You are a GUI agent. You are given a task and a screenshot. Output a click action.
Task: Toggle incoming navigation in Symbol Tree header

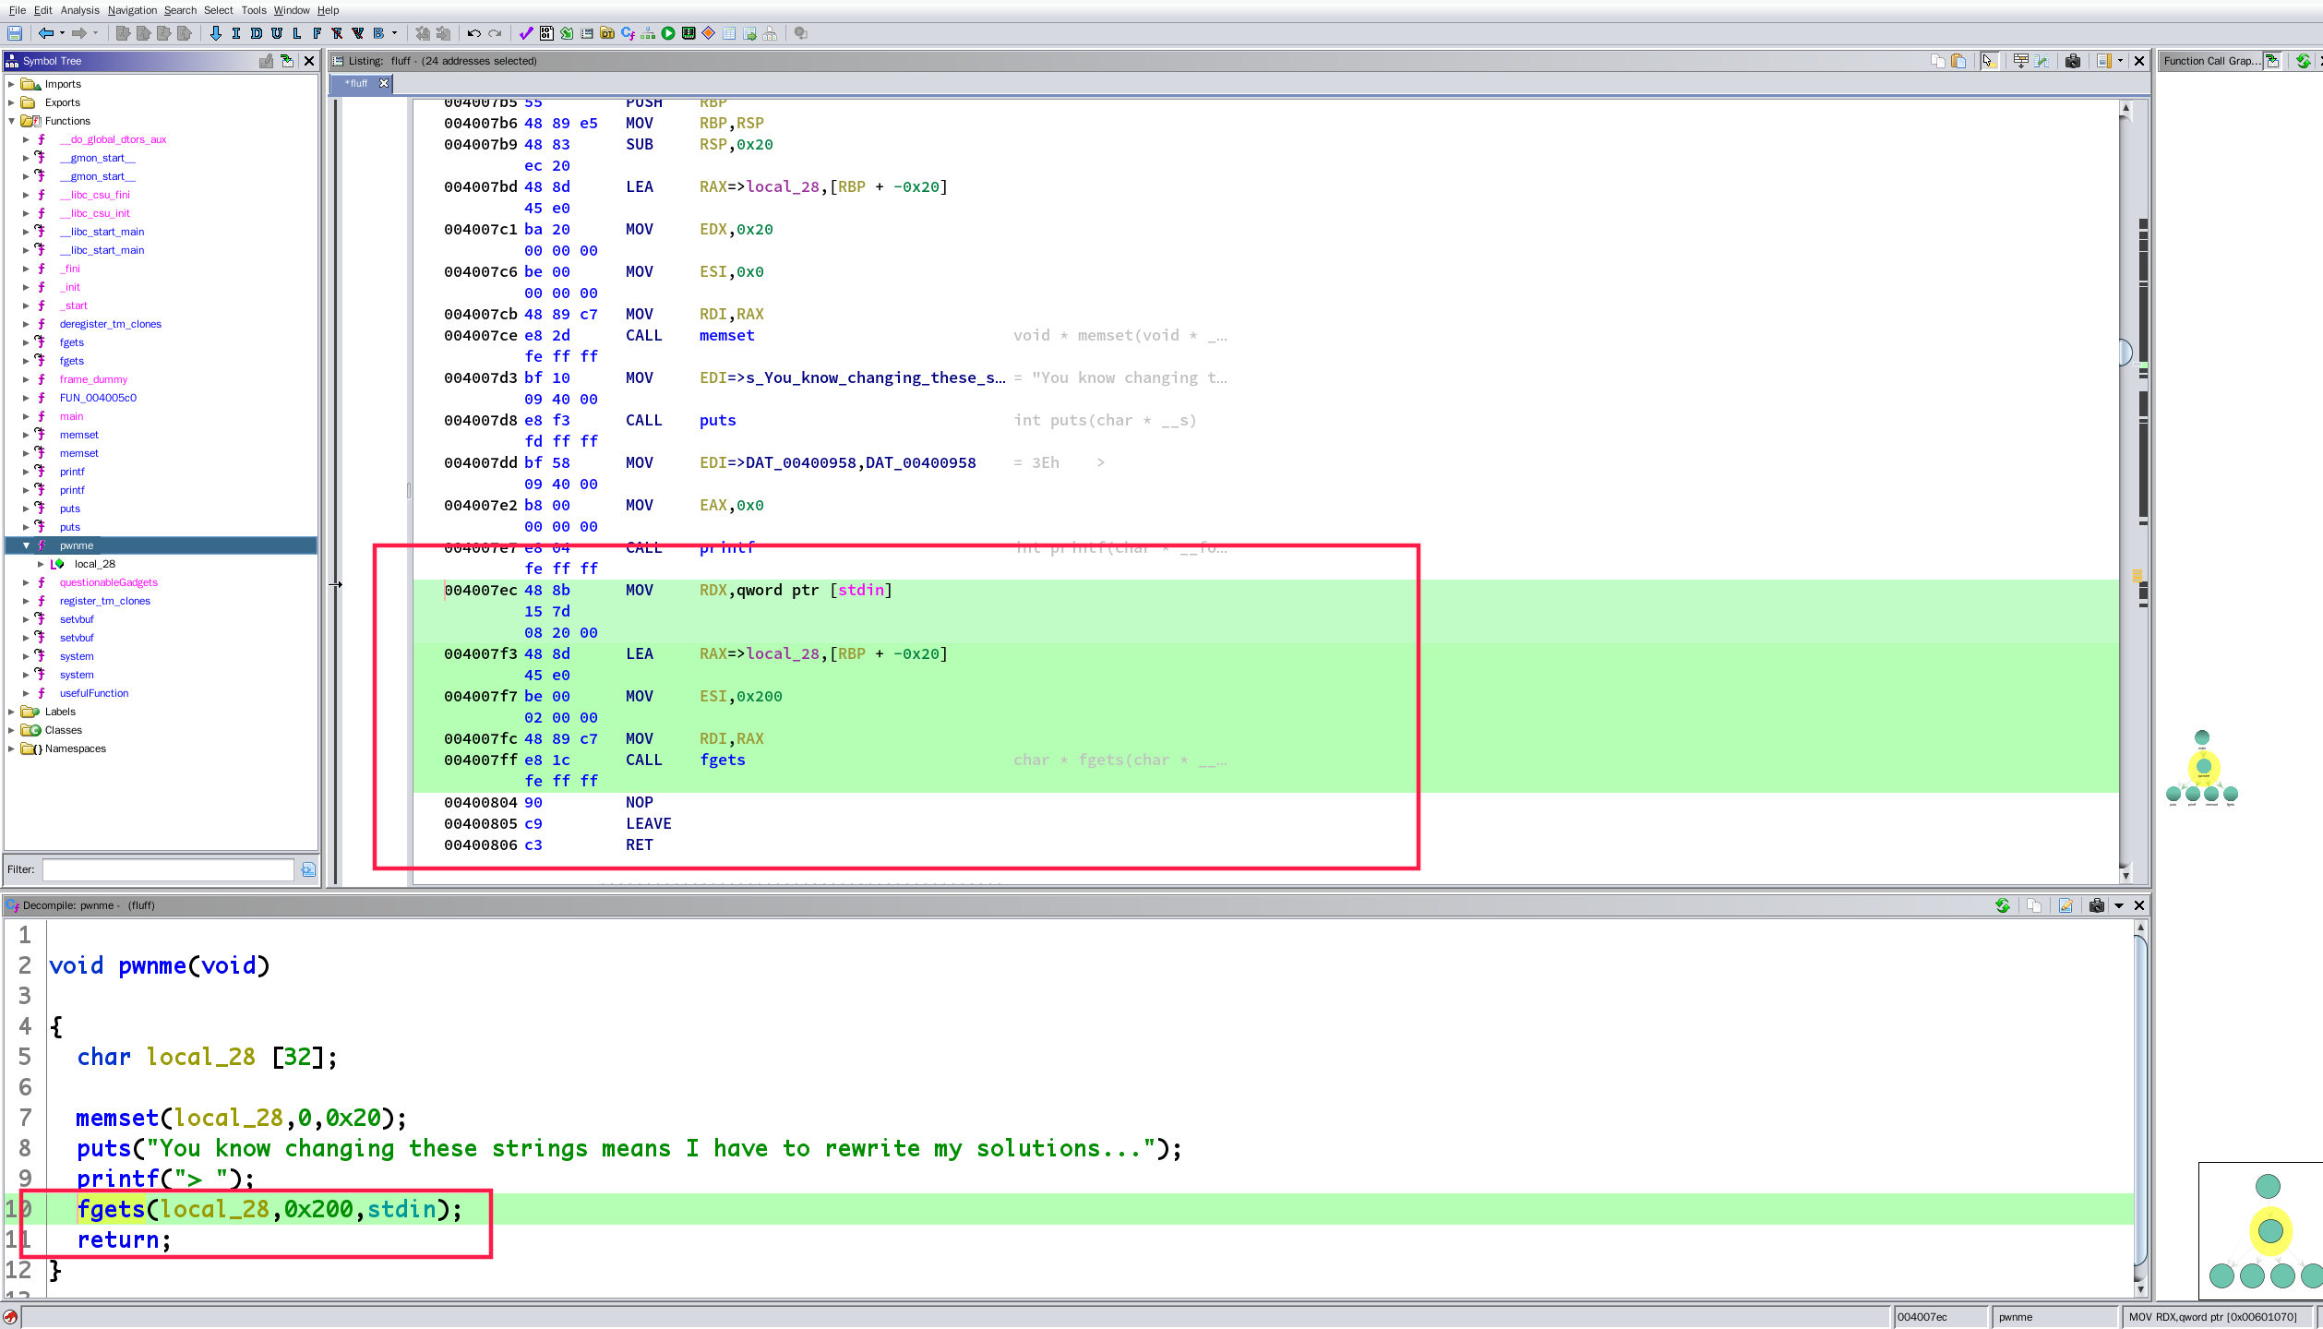pyautogui.click(x=287, y=61)
